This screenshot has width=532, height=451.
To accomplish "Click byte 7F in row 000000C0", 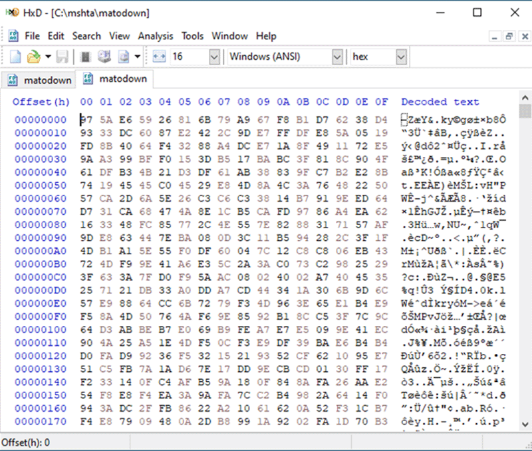I will pos(145,277).
